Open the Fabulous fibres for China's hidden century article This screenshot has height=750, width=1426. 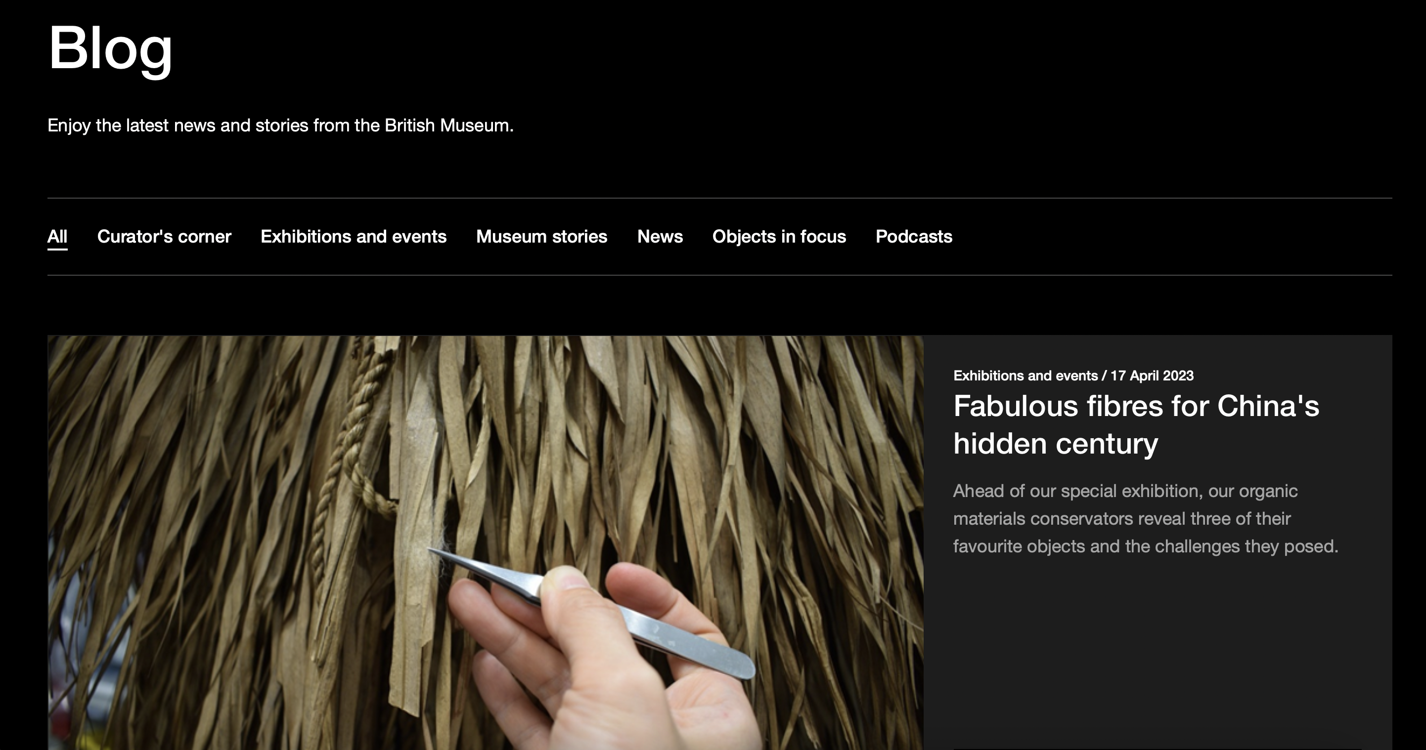1136,425
